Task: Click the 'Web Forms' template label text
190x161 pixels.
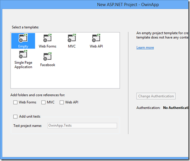Action: (x=48, y=46)
